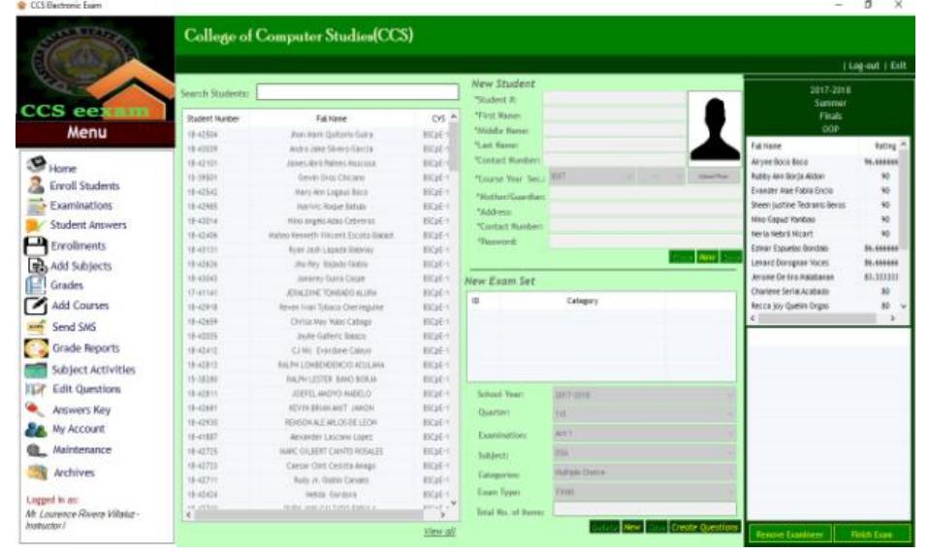Click Category column header in exam set
Image resolution: width=929 pixels, height=553 pixels.
point(583,301)
